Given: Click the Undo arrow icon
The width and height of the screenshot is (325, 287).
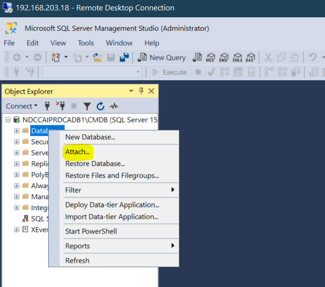Looking at the screenshot, I should (313, 57).
